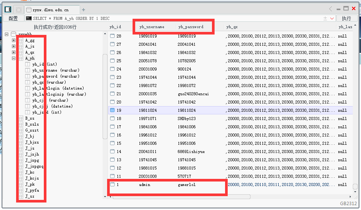The image size is (361, 210).
Task: Click the sidebar panel toggle icon
Action: coord(8,9)
